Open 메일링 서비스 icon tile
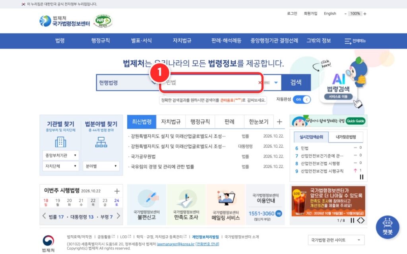The width and height of the screenshot is (407, 254). click(x=226, y=204)
